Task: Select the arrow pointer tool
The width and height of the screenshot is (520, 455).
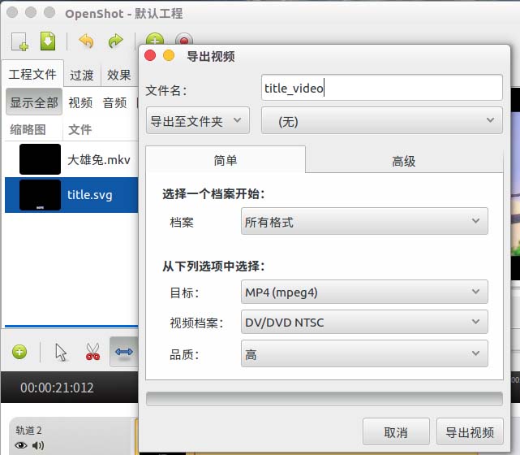Action: 61,352
